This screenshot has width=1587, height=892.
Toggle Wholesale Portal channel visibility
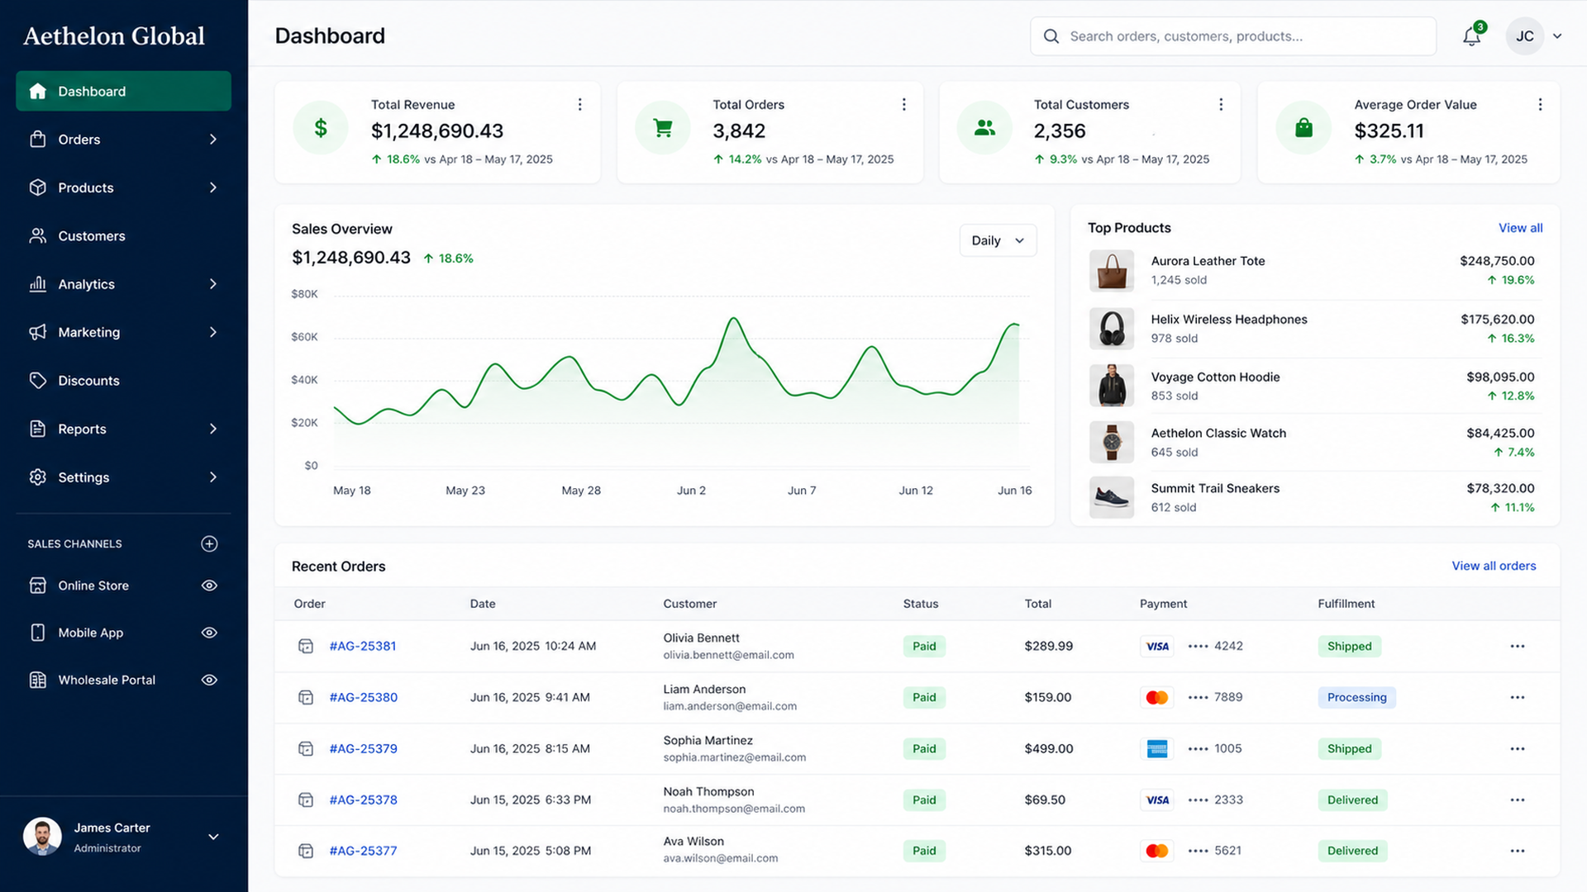pyautogui.click(x=209, y=680)
